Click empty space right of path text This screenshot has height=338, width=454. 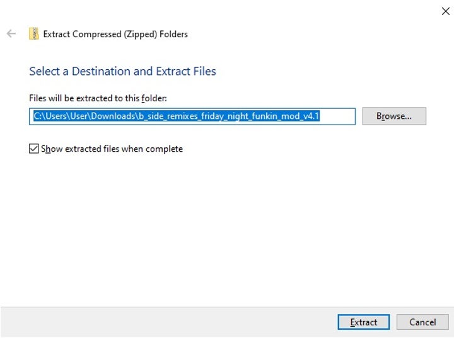[338, 116]
